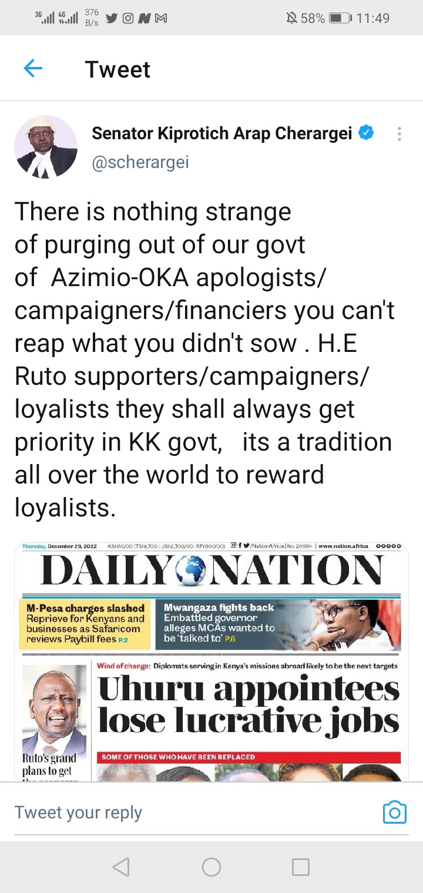Open Senator Kiprotich Arap Cherargei's display name

tap(221, 133)
